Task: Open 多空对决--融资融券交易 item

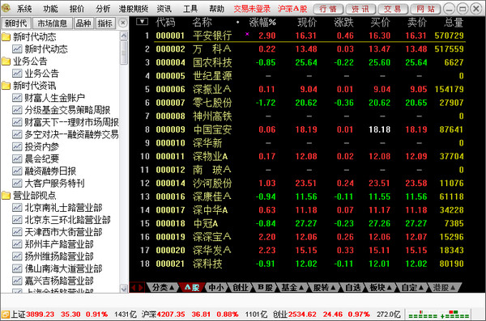Action: (66, 134)
